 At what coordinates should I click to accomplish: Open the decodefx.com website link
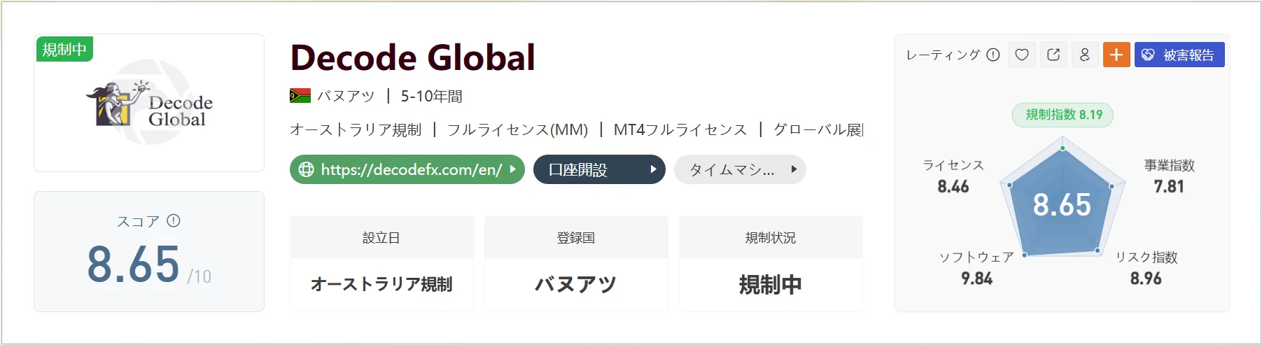pyautogui.click(x=407, y=169)
